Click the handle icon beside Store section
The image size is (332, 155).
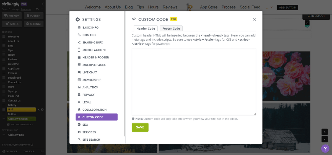[4, 87]
